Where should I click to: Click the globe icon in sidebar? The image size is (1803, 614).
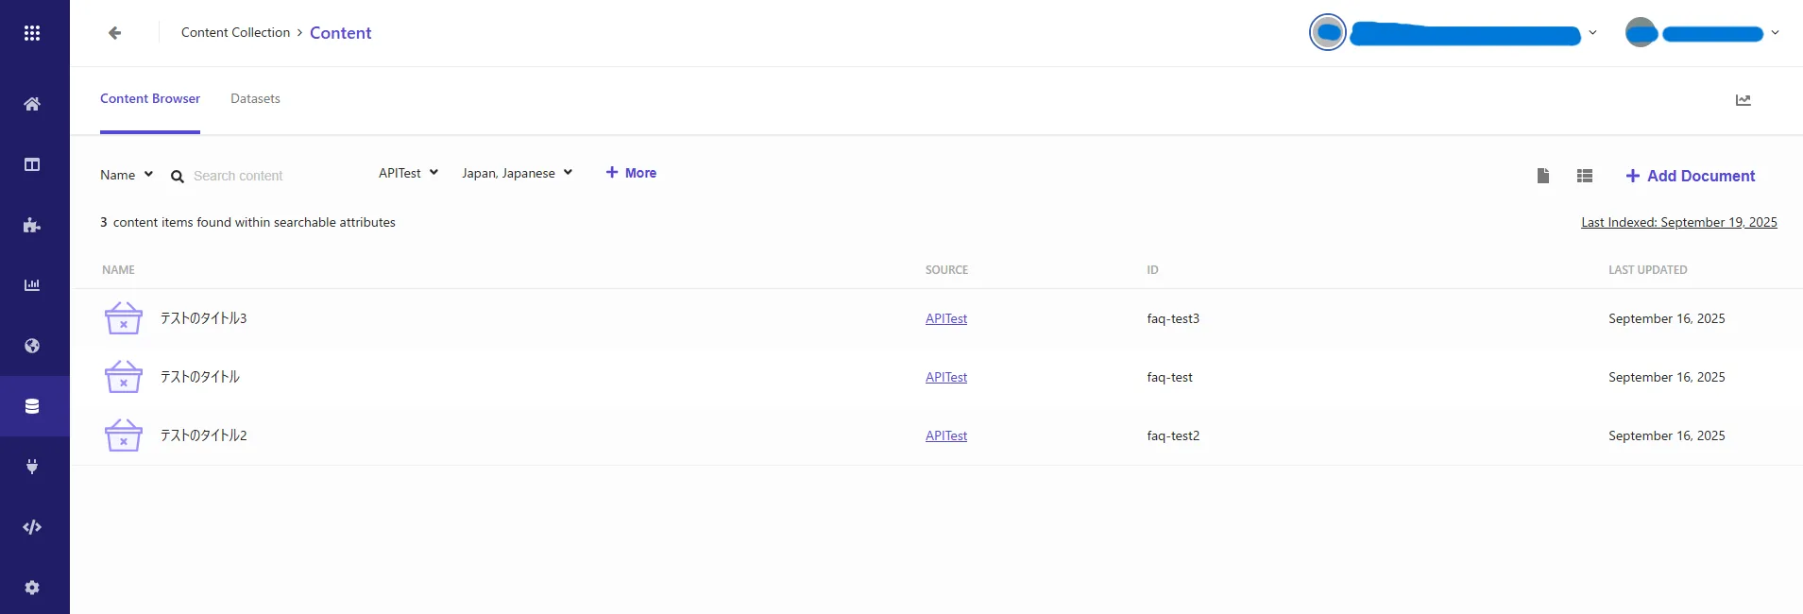click(x=32, y=346)
